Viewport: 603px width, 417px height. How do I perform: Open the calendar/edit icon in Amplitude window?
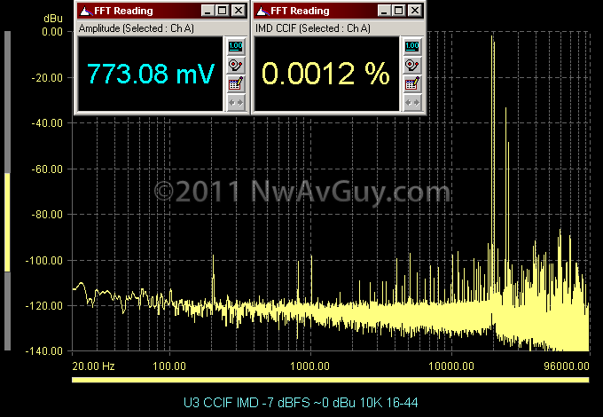point(236,84)
